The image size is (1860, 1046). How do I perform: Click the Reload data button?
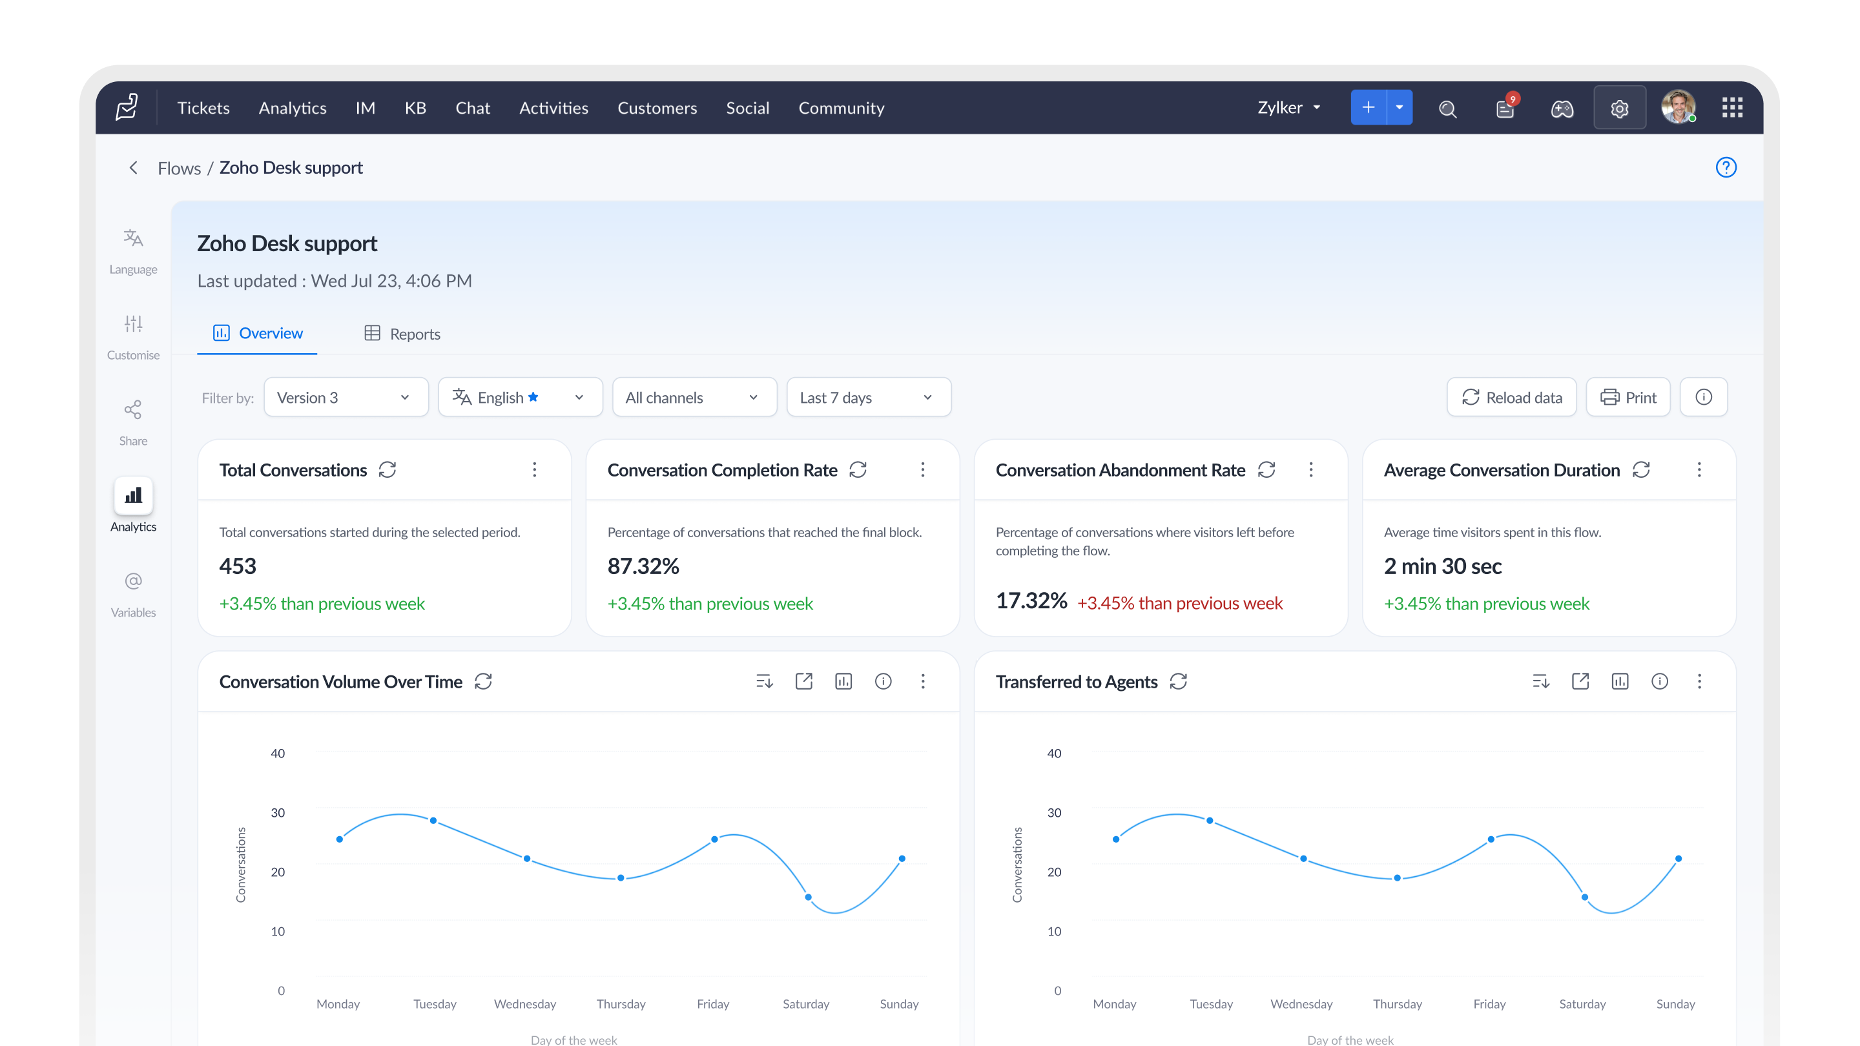click(1511, 397)
